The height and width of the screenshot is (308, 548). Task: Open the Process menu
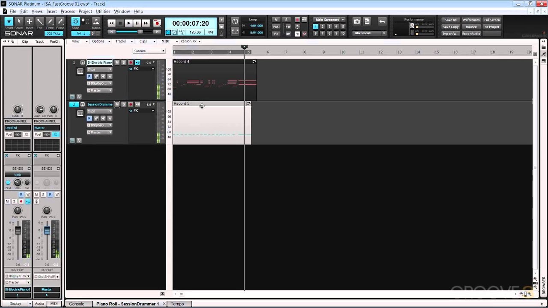pyautogui.click(x=68, y=11)
